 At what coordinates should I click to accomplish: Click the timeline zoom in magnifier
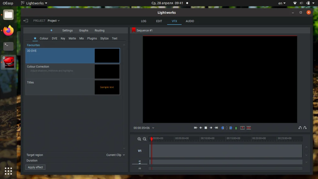(x=139, y=139)
